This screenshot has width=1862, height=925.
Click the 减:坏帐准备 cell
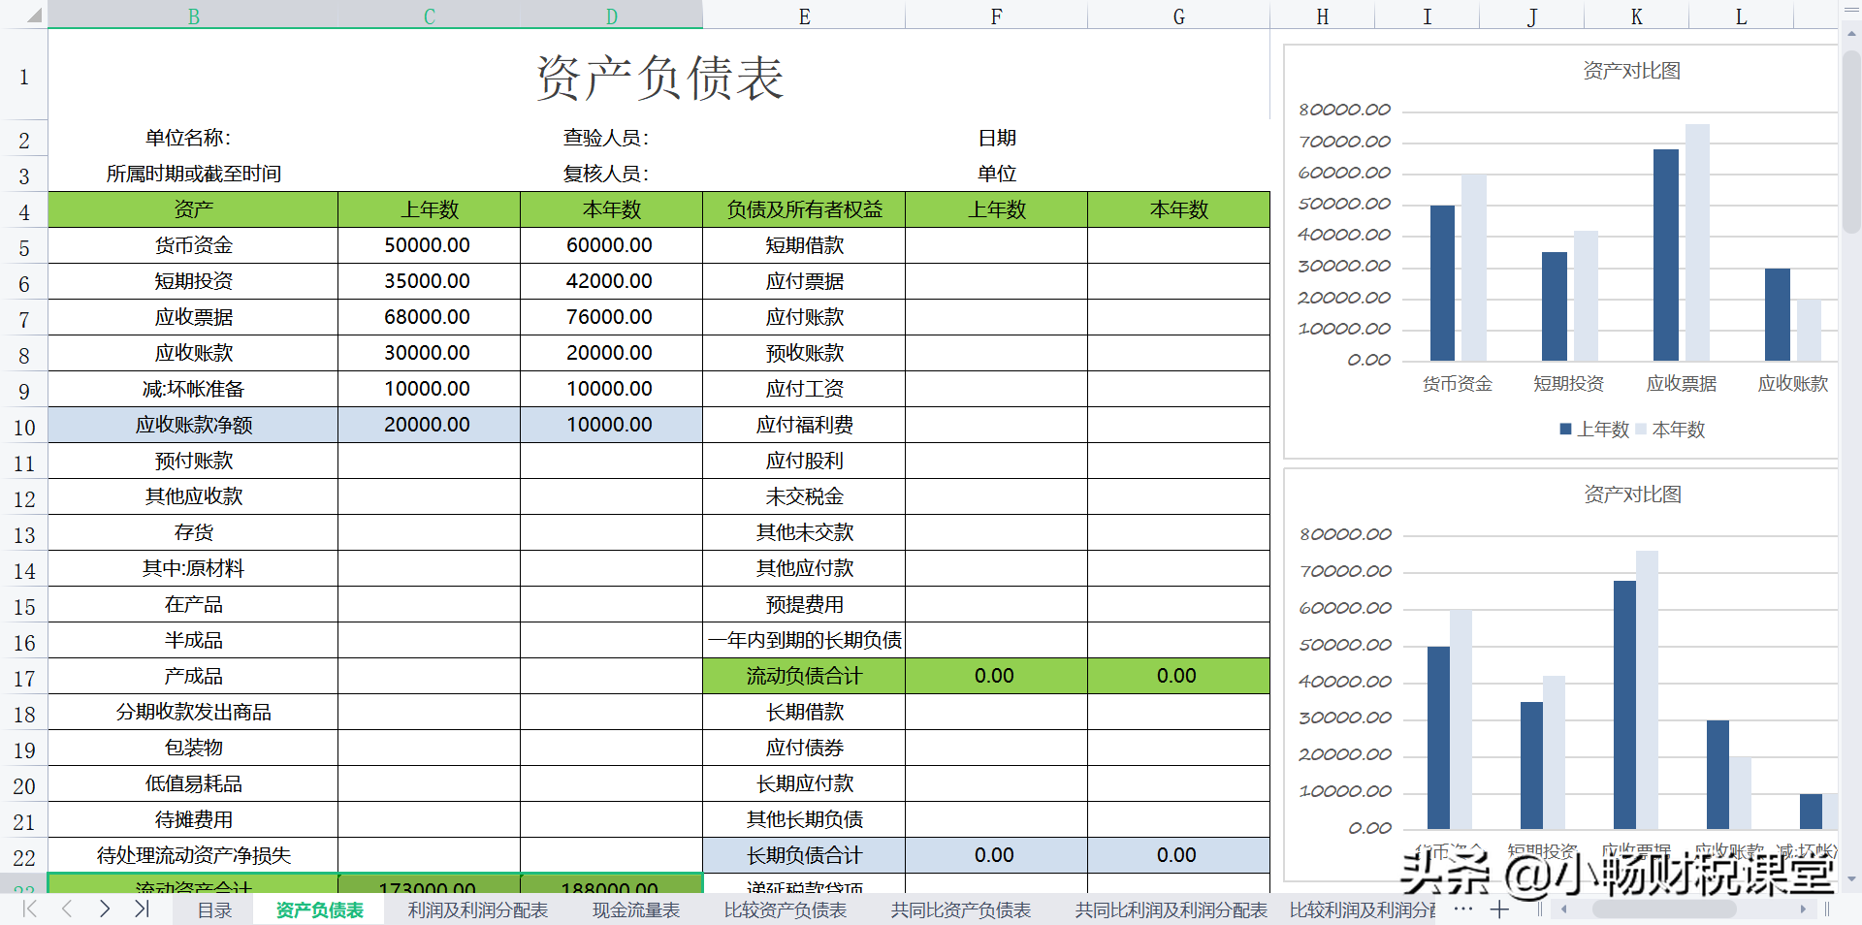193,389
